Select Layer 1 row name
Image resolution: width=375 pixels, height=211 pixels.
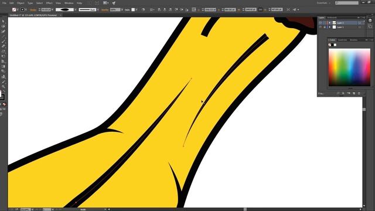click(340, 28)
